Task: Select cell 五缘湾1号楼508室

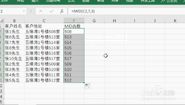Action: click(x=44, y=31)
